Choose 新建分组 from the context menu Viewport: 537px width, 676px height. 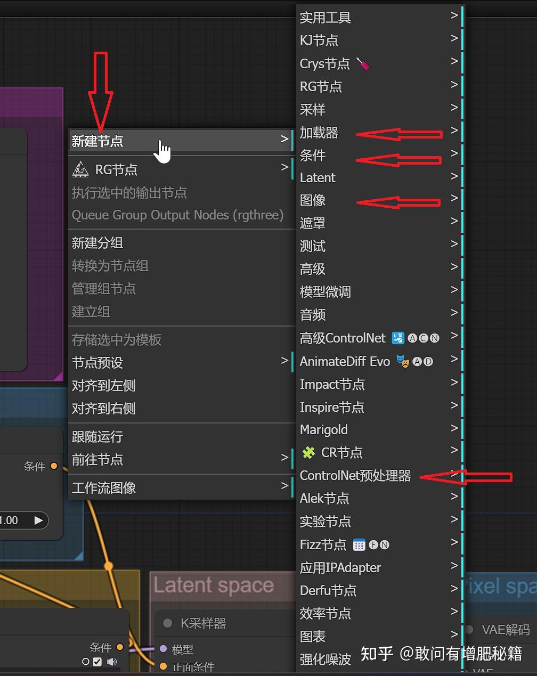pyautogui.click(x=181, y=243)
